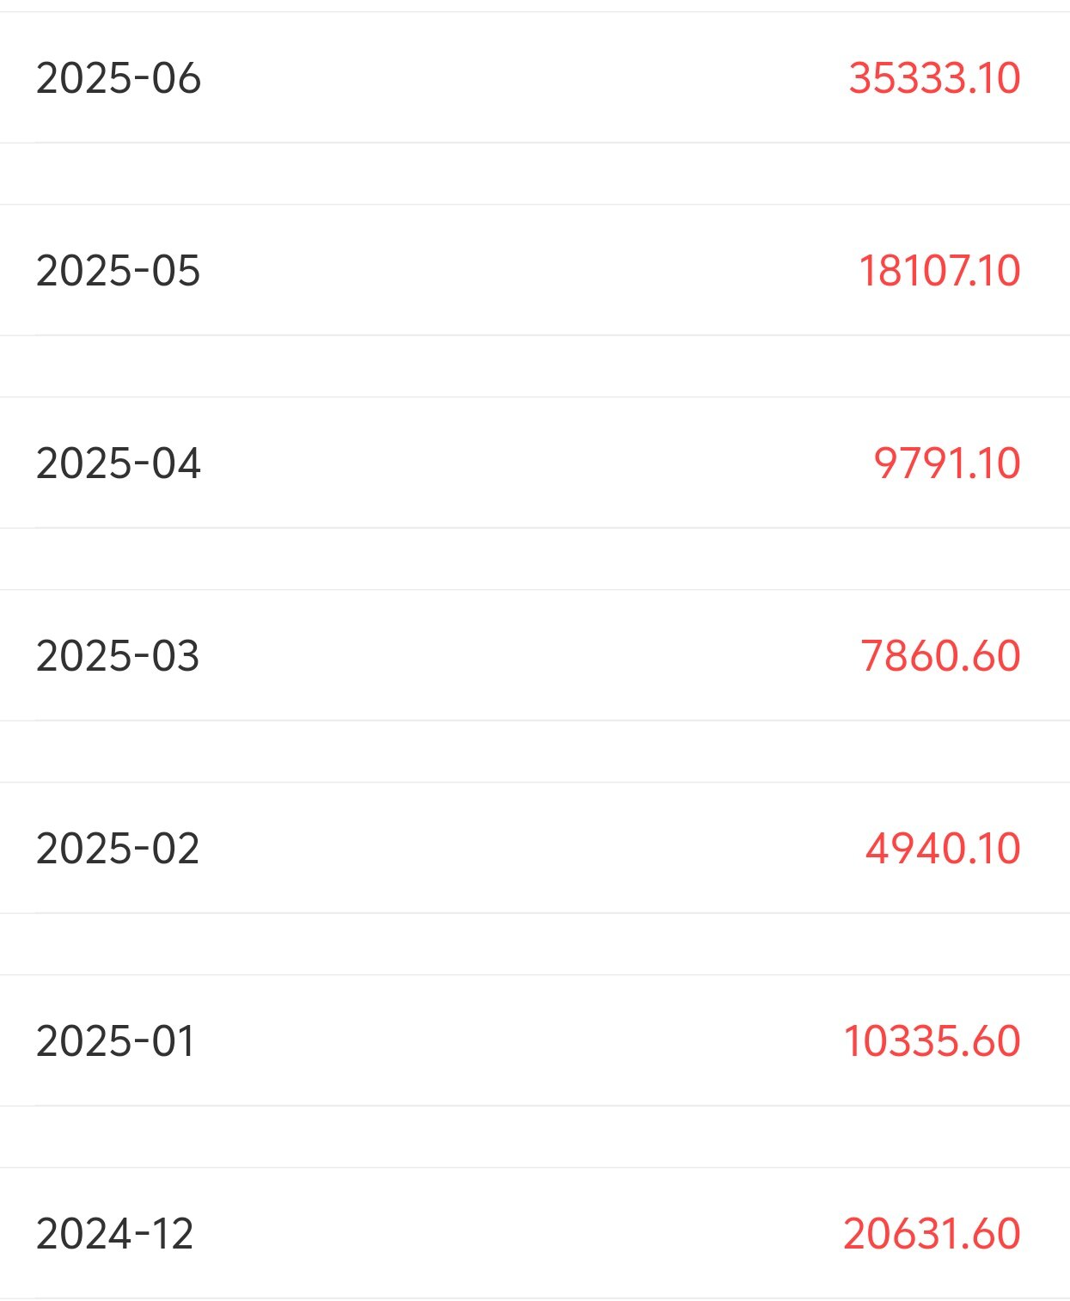1070x1301 pixels.
Task: Open the 2025-06 monthly entry
Action: click(x=118, y=77)
